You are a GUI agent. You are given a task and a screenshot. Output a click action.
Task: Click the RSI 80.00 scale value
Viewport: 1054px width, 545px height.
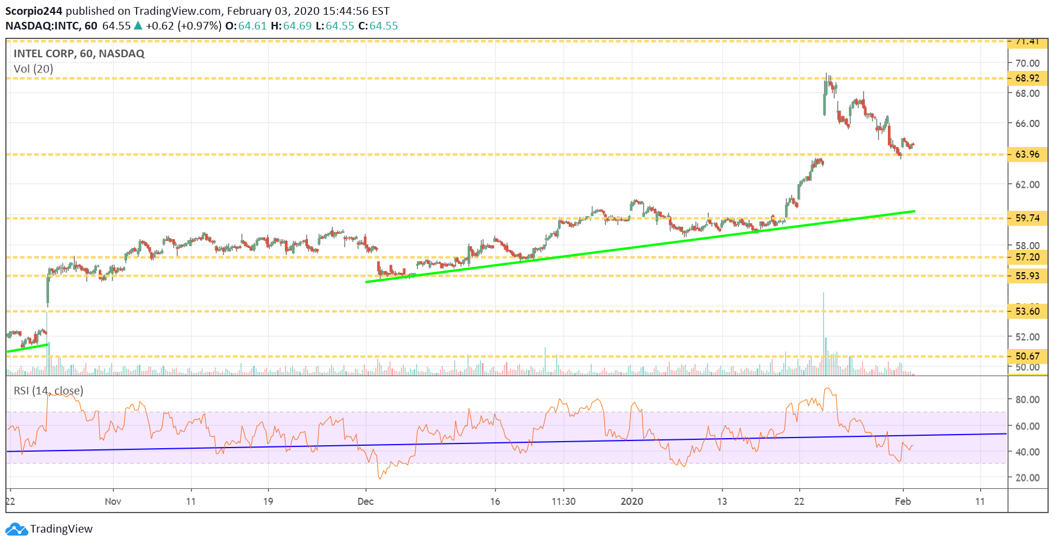pyautogui.click(x=1027, y=400)
